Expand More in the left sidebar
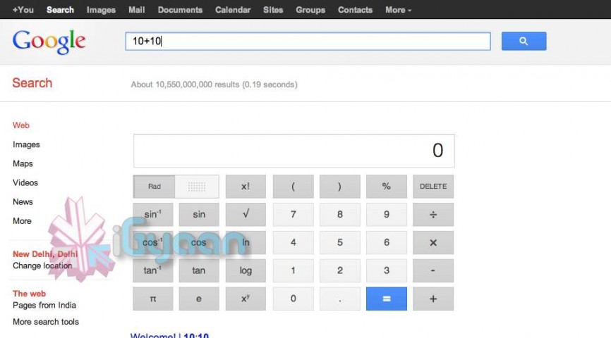The width and height of the screenshot is (611, 338). [x=22, y=221]
